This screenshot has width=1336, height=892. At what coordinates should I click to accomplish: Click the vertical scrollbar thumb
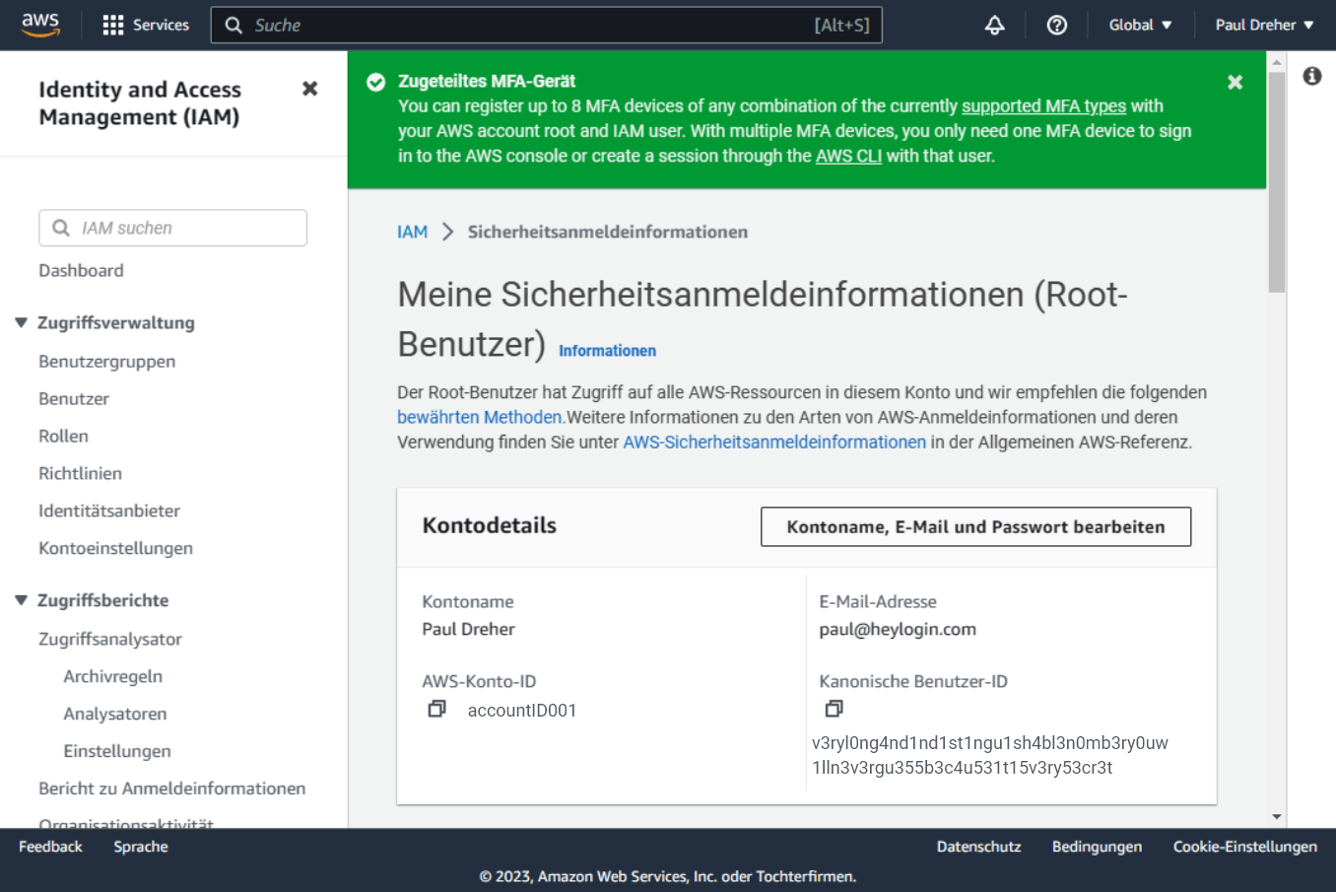pyautogui.click(x=1277, y=182)
